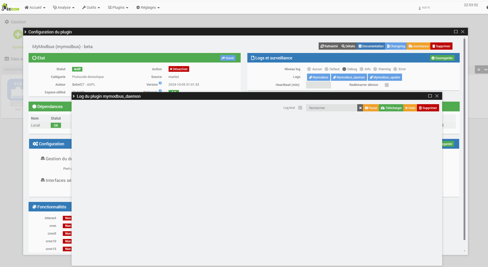Image resolution: width=488 pixels, height=267 pixels.
Task: Open the plugin Documentation
Action: 371,46
